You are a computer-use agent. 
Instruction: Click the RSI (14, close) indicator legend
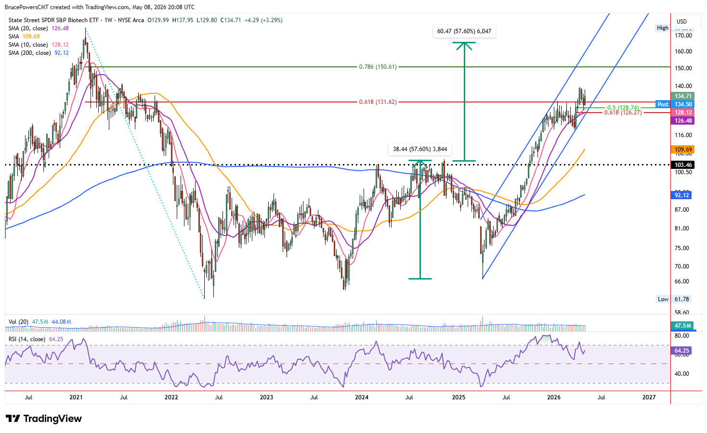pyautogui.click(x=36, y=339)
